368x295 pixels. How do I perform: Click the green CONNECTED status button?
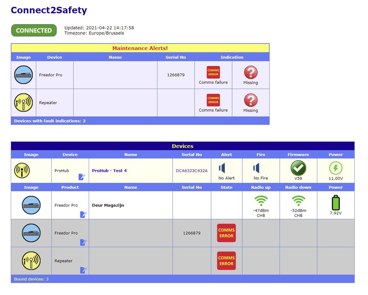coord(34,31)
